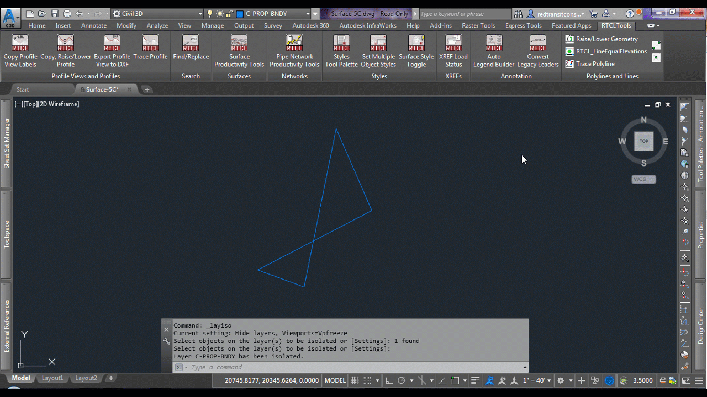
Task: Toggle Surface Style in the Styles panel
Action: [x=416, y=50]
